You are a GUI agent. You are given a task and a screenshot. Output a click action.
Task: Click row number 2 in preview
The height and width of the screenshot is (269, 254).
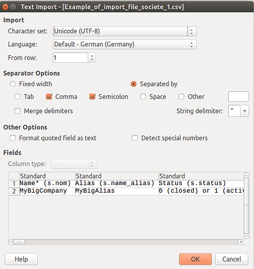14,191
